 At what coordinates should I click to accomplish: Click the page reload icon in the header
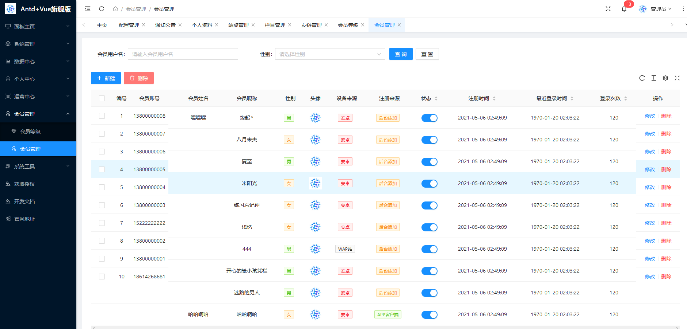tap(101, 9)
